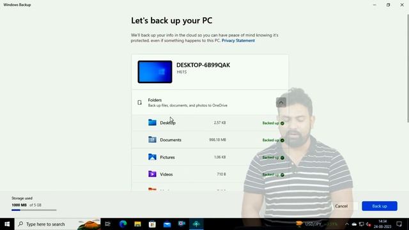Click the Desktop row green checkmark
This screenshot has width=409, height=230.
point(282,123)
